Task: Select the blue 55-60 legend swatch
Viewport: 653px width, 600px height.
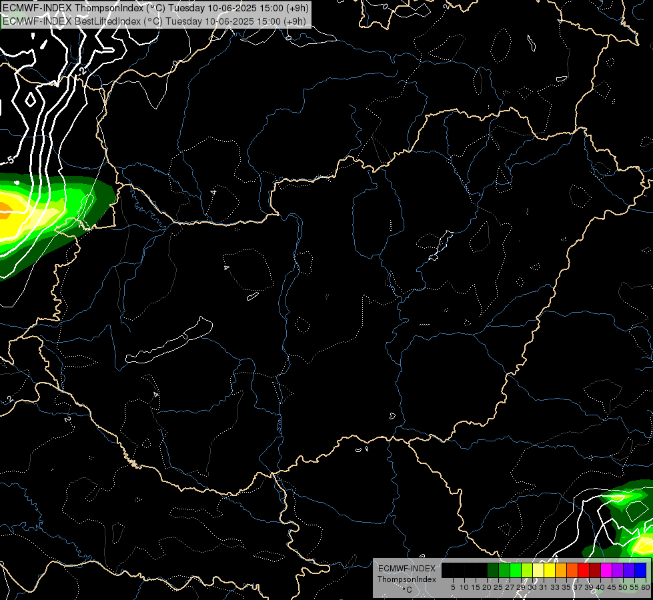Action: coord(640,570)
